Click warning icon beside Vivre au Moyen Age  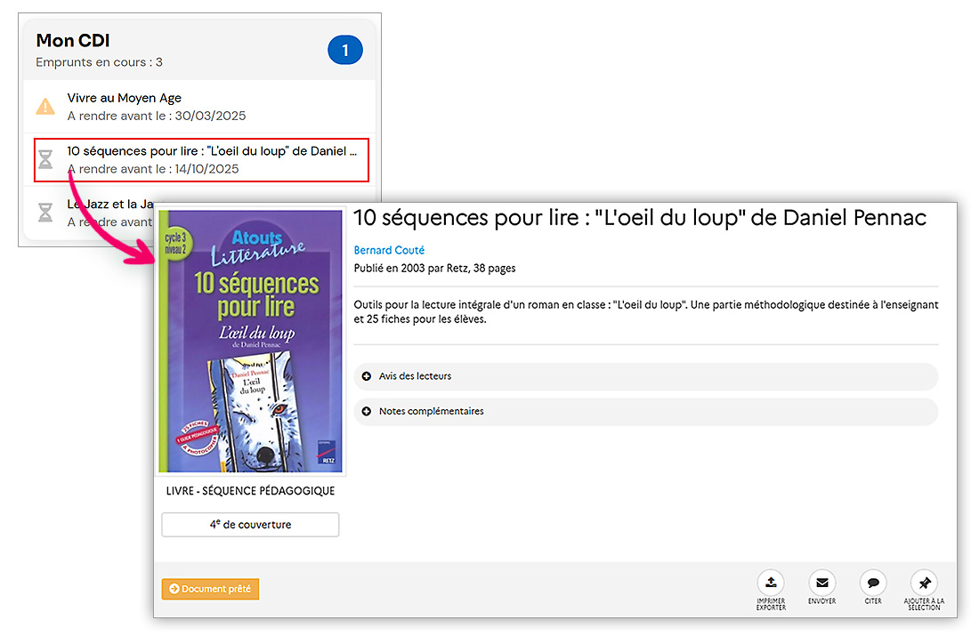tap(45, 108)
